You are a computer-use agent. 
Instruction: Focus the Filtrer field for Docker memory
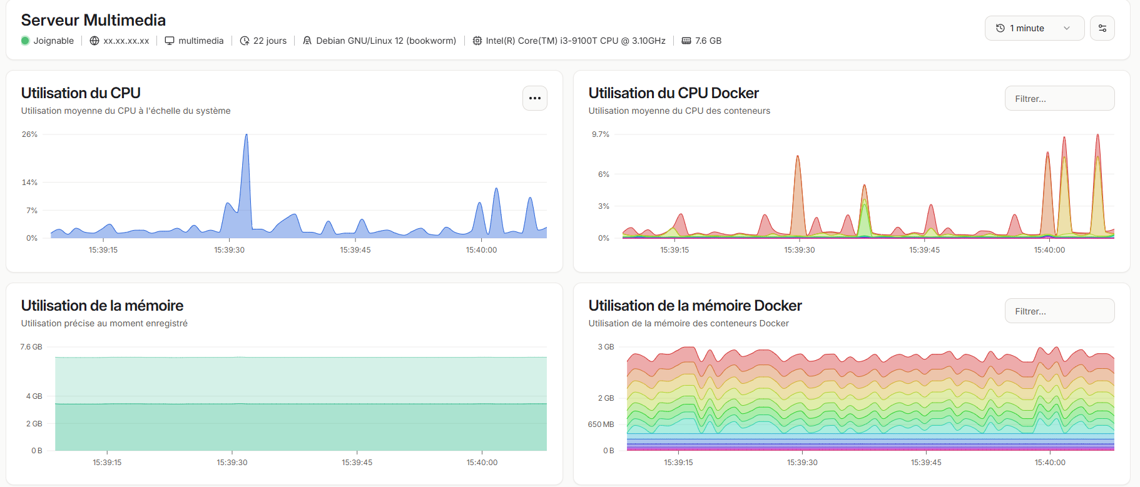[1059, 311]
